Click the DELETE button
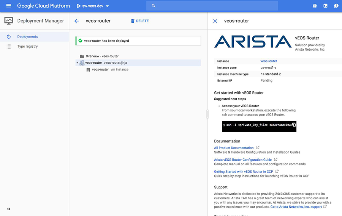Viewport: 342px width, 216px height. click(x=140, y=21)
